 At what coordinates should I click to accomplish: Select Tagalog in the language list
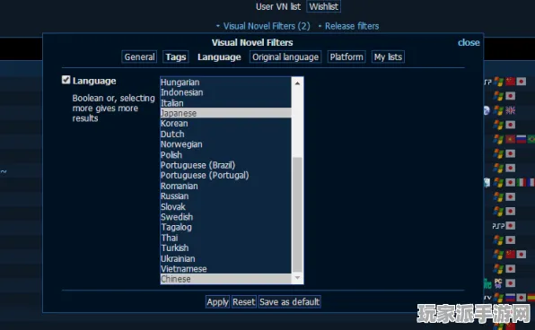click(x=226, y=227)
